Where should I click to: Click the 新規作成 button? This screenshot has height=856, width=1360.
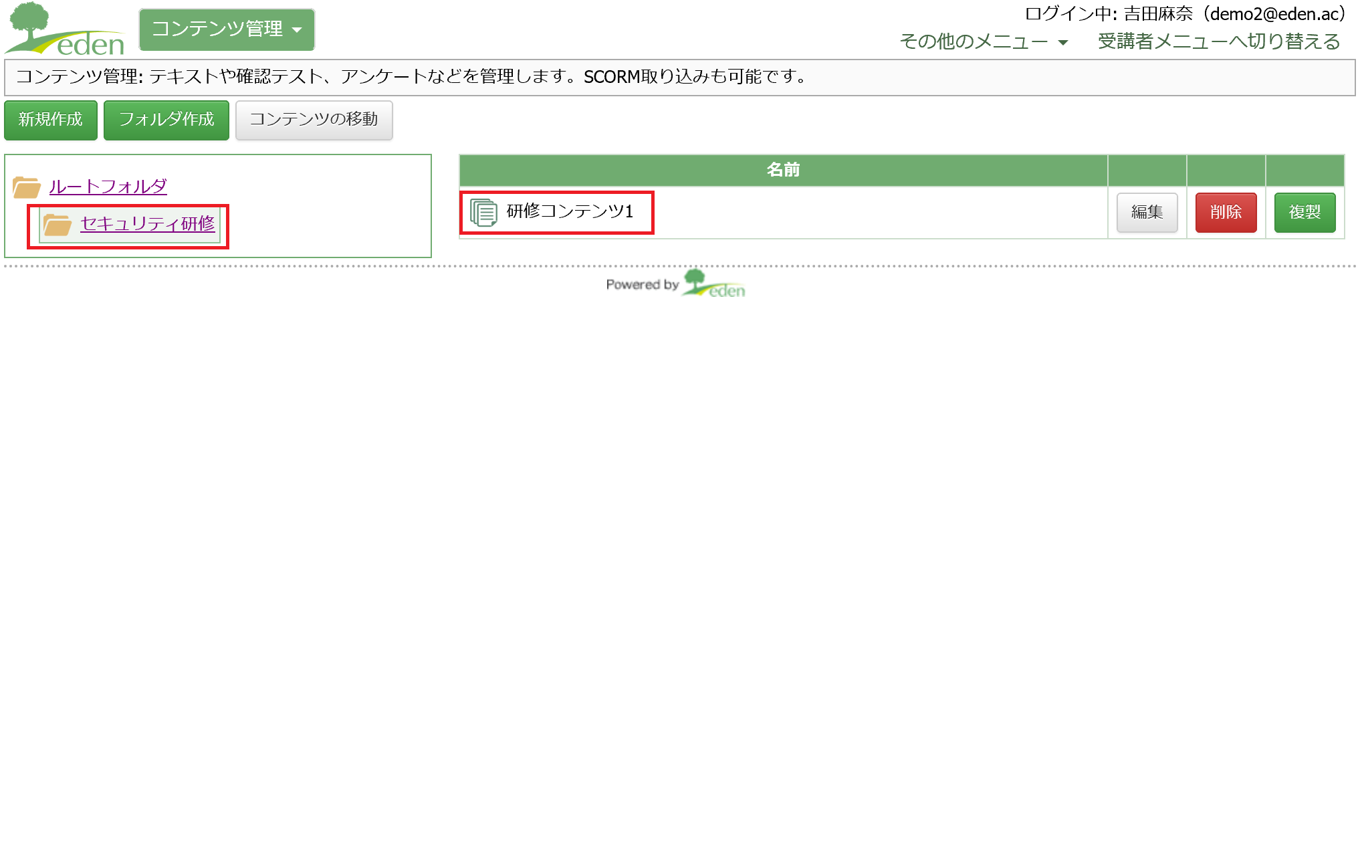coord(51,120)
